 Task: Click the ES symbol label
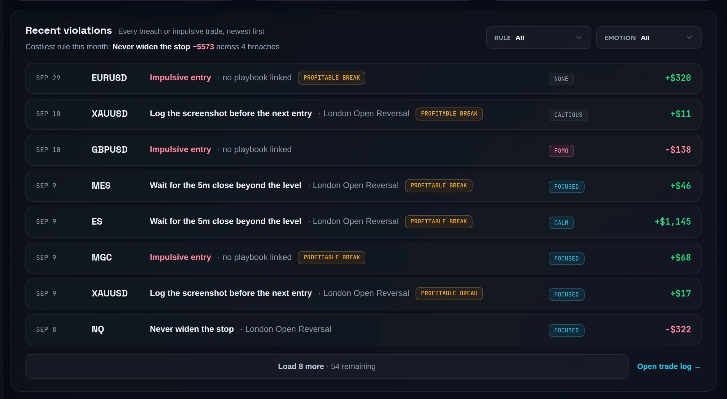pos(97,221)
